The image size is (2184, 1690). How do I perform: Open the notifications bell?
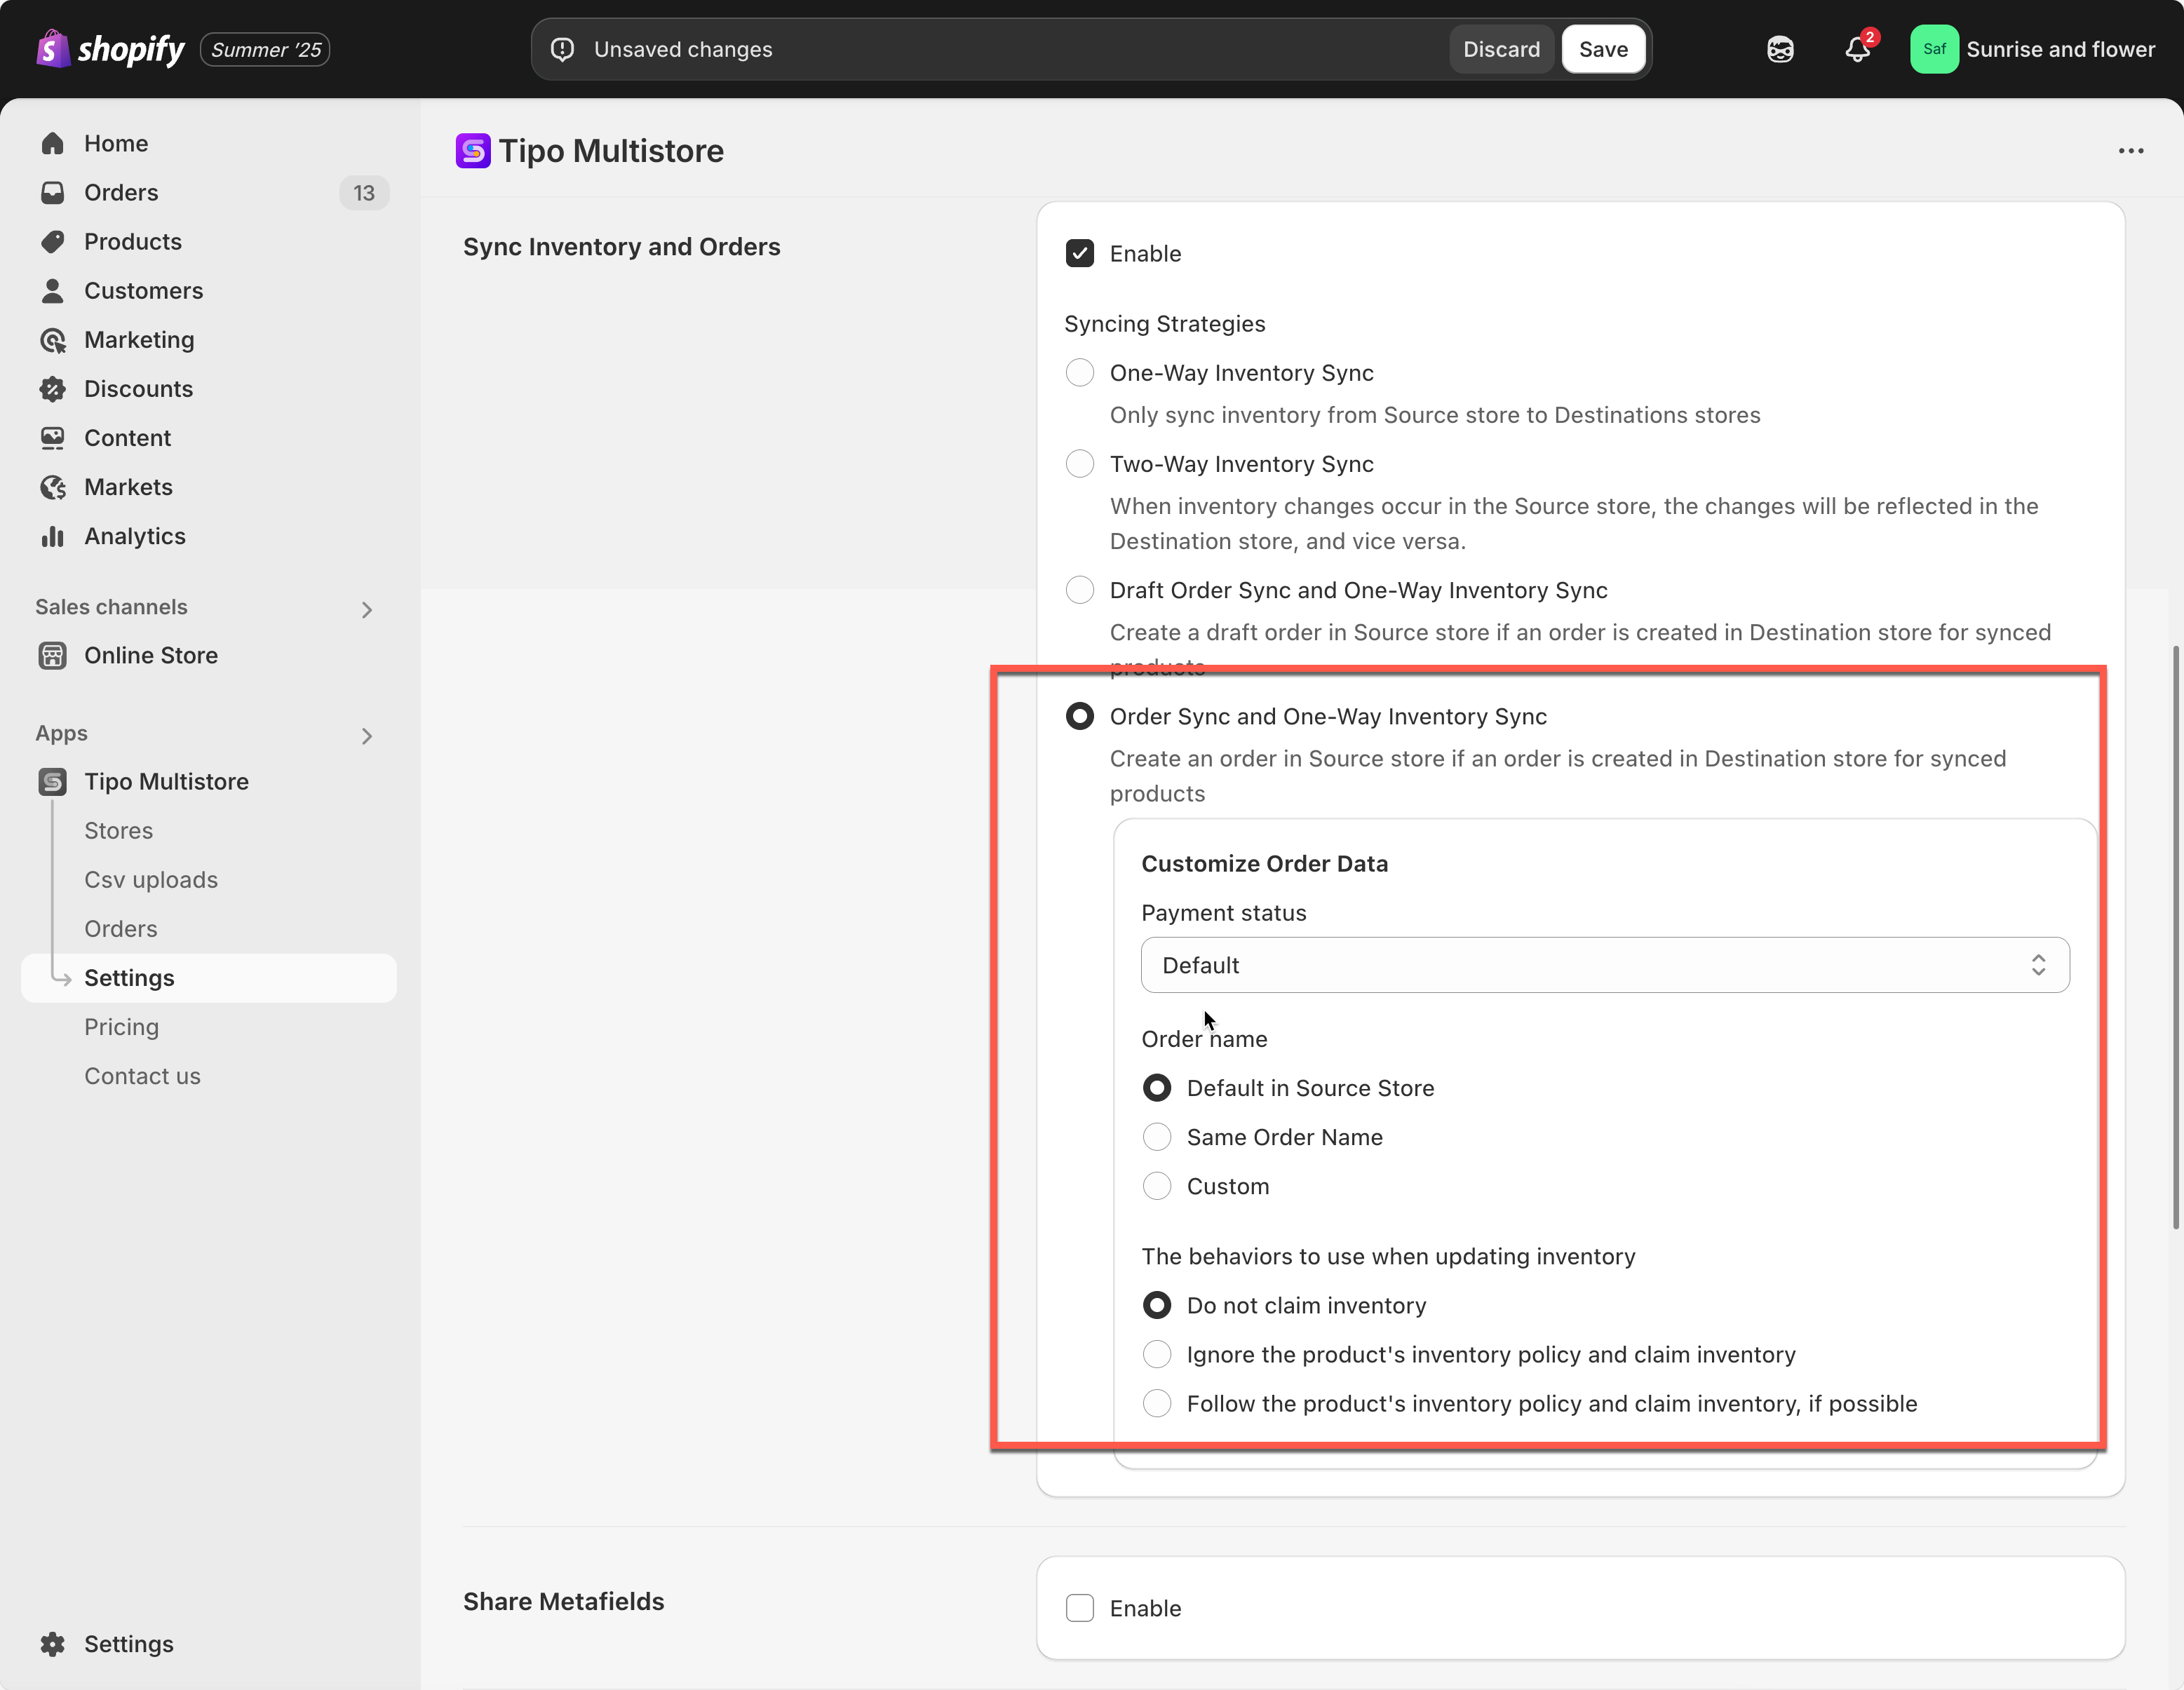pos(1857,49)
